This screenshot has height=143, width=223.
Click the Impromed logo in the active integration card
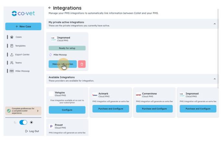[x=54, y=39]
